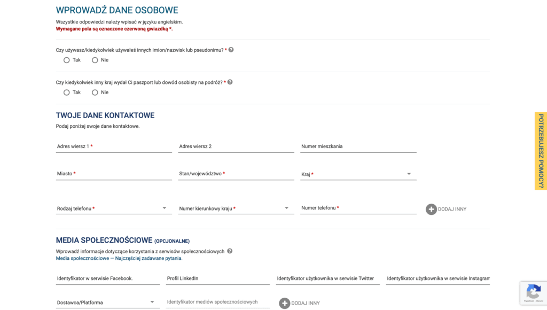Open social media FAQ link
Screen dimensions: 547x310
119,258
